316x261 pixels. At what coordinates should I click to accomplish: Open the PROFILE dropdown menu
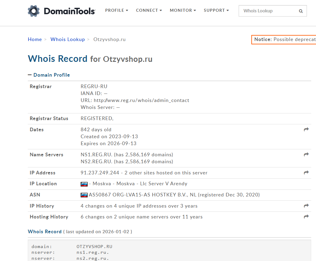117,10
